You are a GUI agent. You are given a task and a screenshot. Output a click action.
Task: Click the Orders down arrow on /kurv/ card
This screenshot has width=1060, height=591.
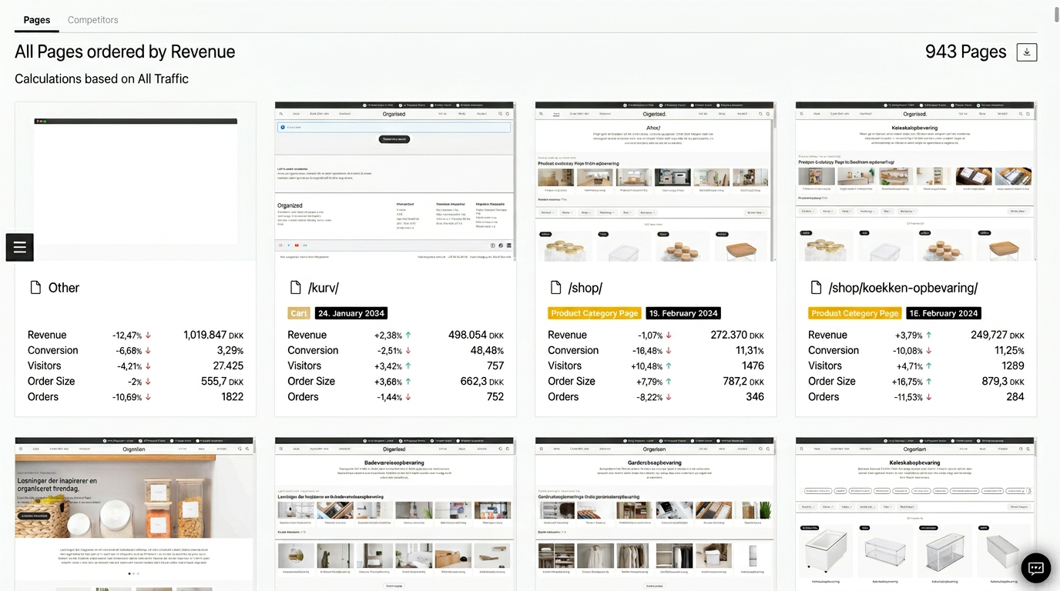408,396
